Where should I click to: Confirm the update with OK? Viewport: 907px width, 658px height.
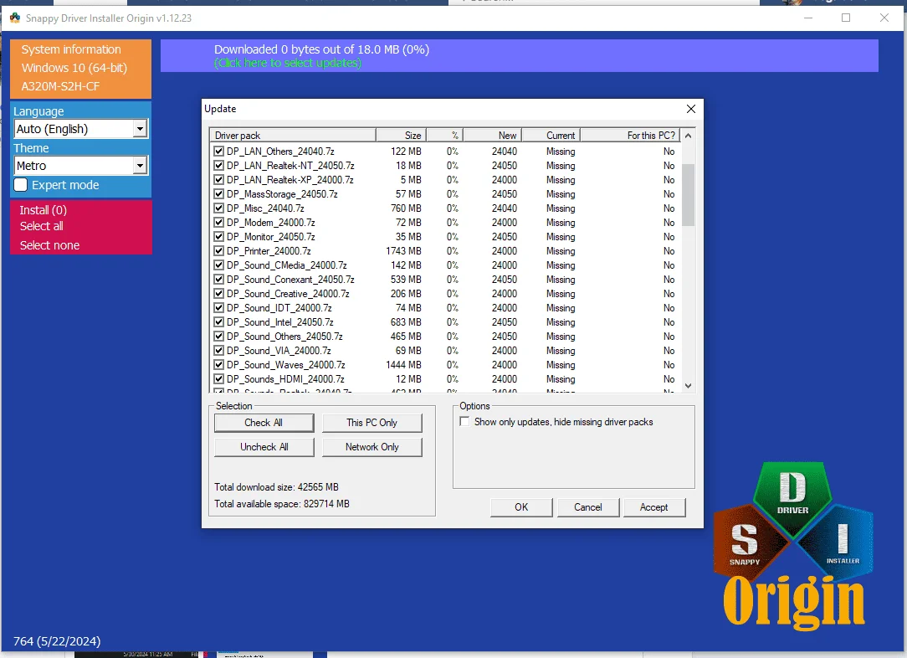click(x=521, y=507)
